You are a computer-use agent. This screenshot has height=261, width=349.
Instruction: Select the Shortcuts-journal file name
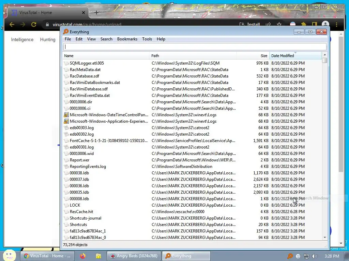coord(86,218)
